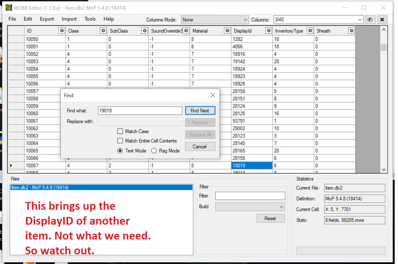Click the SubClass column gear icon
This screenshot has width=398, height=264.
[145, 31]
